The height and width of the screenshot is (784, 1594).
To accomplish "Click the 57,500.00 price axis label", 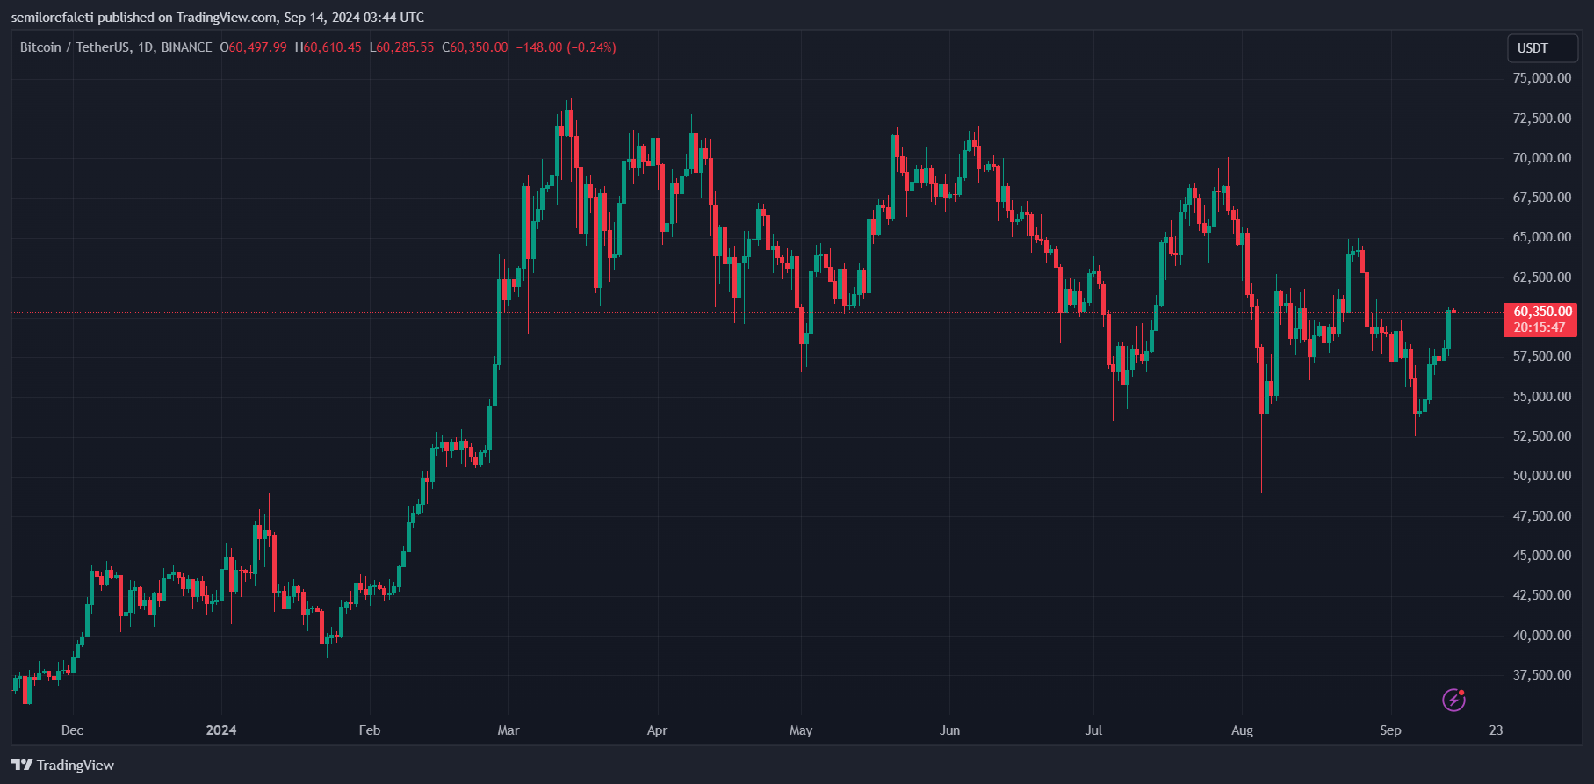I will [x=1541, y=356].
